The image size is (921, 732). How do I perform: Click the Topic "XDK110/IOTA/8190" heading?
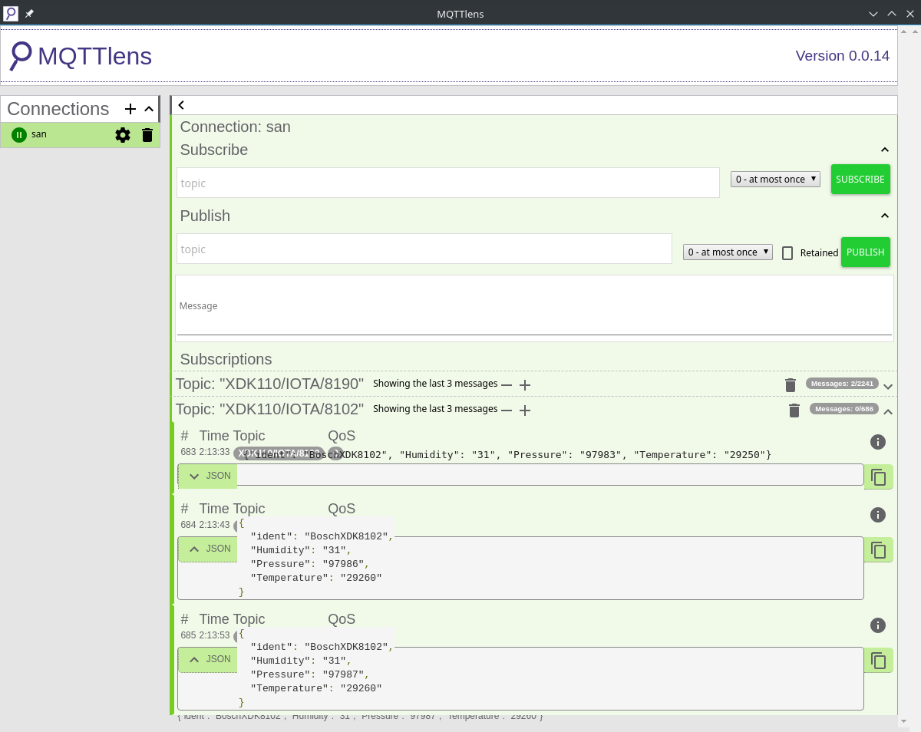(x=269, y=384)
